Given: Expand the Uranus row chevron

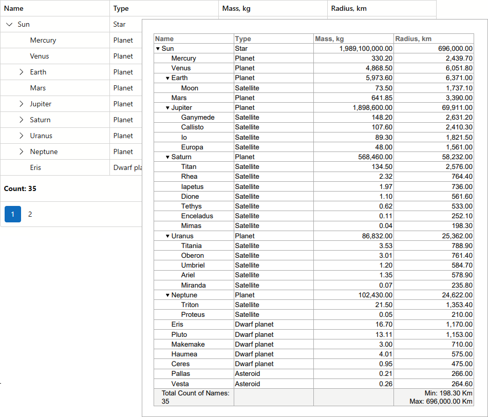Looking at the screenshot, I should tap(21, 136).
